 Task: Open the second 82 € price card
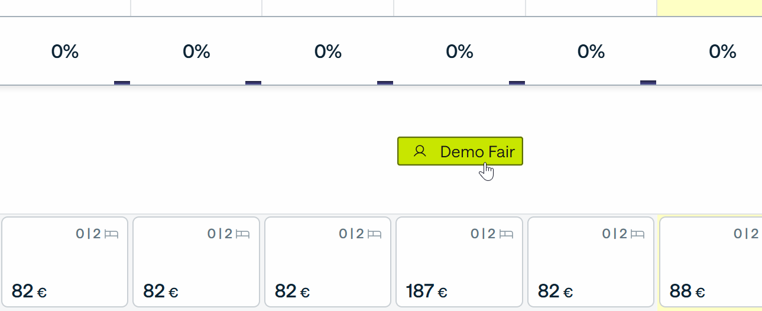click(x=196, y=262)
